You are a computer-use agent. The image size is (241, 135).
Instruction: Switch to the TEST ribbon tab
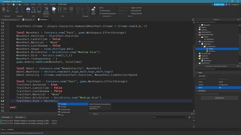coord(40,4)
